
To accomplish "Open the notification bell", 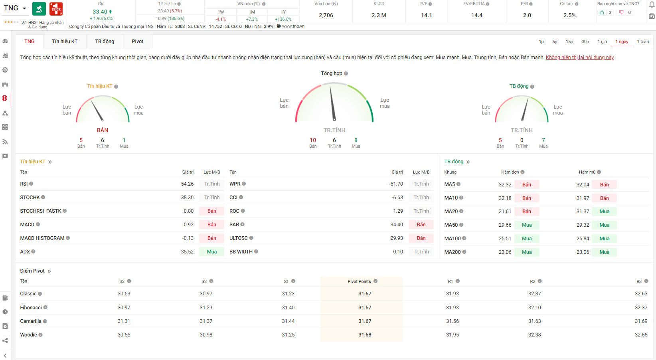I will point(652,5).
